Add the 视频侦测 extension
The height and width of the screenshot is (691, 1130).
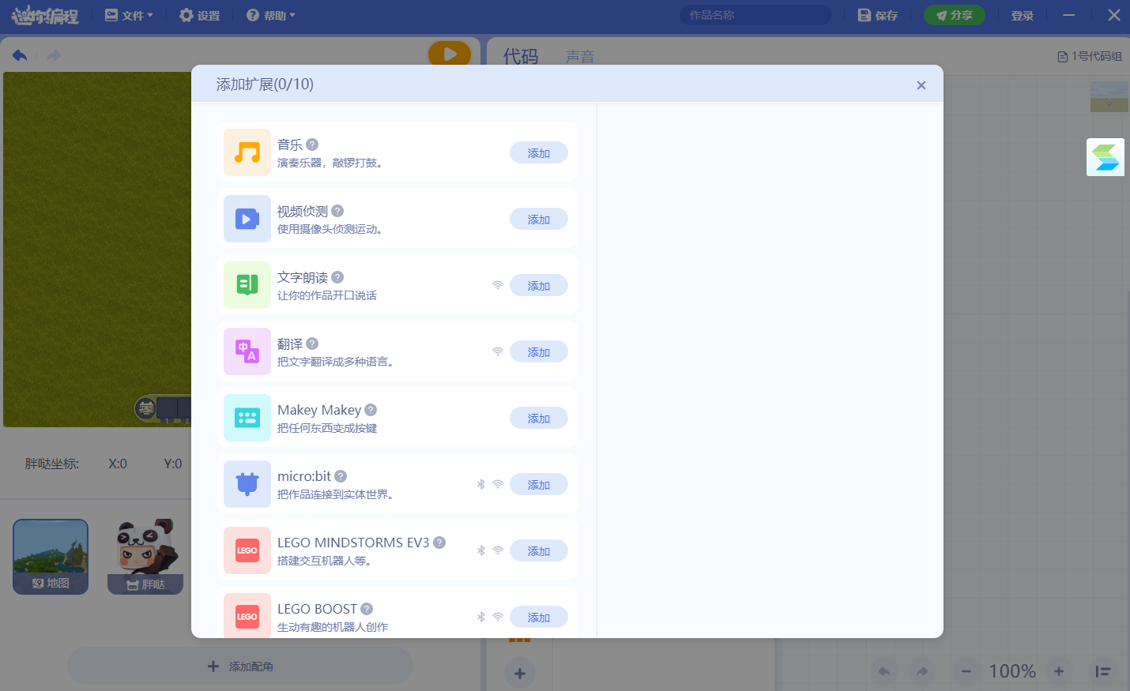click(x=539, y=219)
